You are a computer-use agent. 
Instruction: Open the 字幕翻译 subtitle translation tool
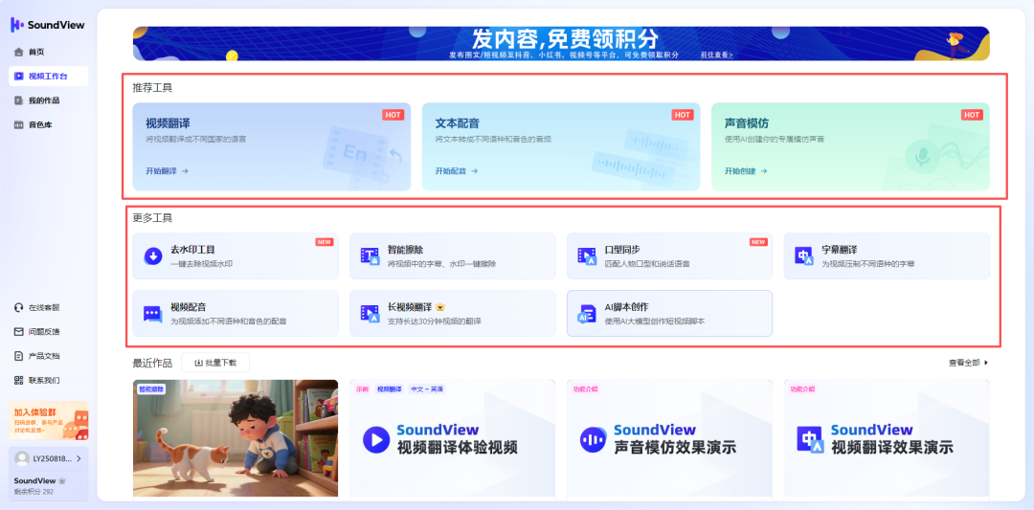point(887,256)
